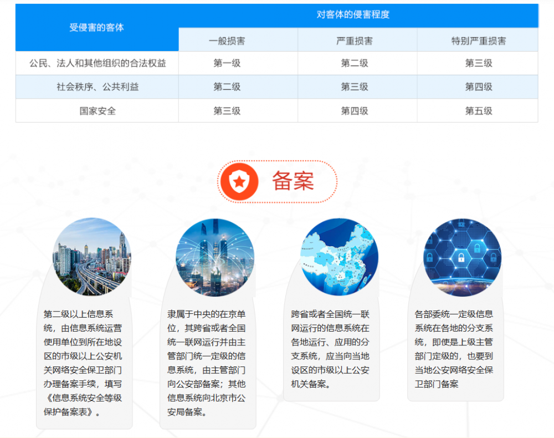Image resolution: width=554 pixels, height=438 pixels.
Task: Select the 公民、法人和其他组织的合法权益 row label
Action: [x=98, y=63]
